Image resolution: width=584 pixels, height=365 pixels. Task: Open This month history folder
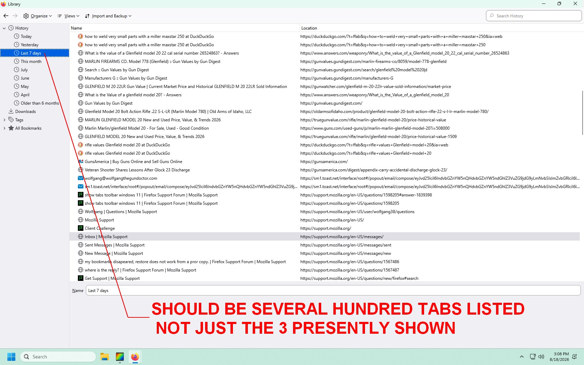pos(31,62)
